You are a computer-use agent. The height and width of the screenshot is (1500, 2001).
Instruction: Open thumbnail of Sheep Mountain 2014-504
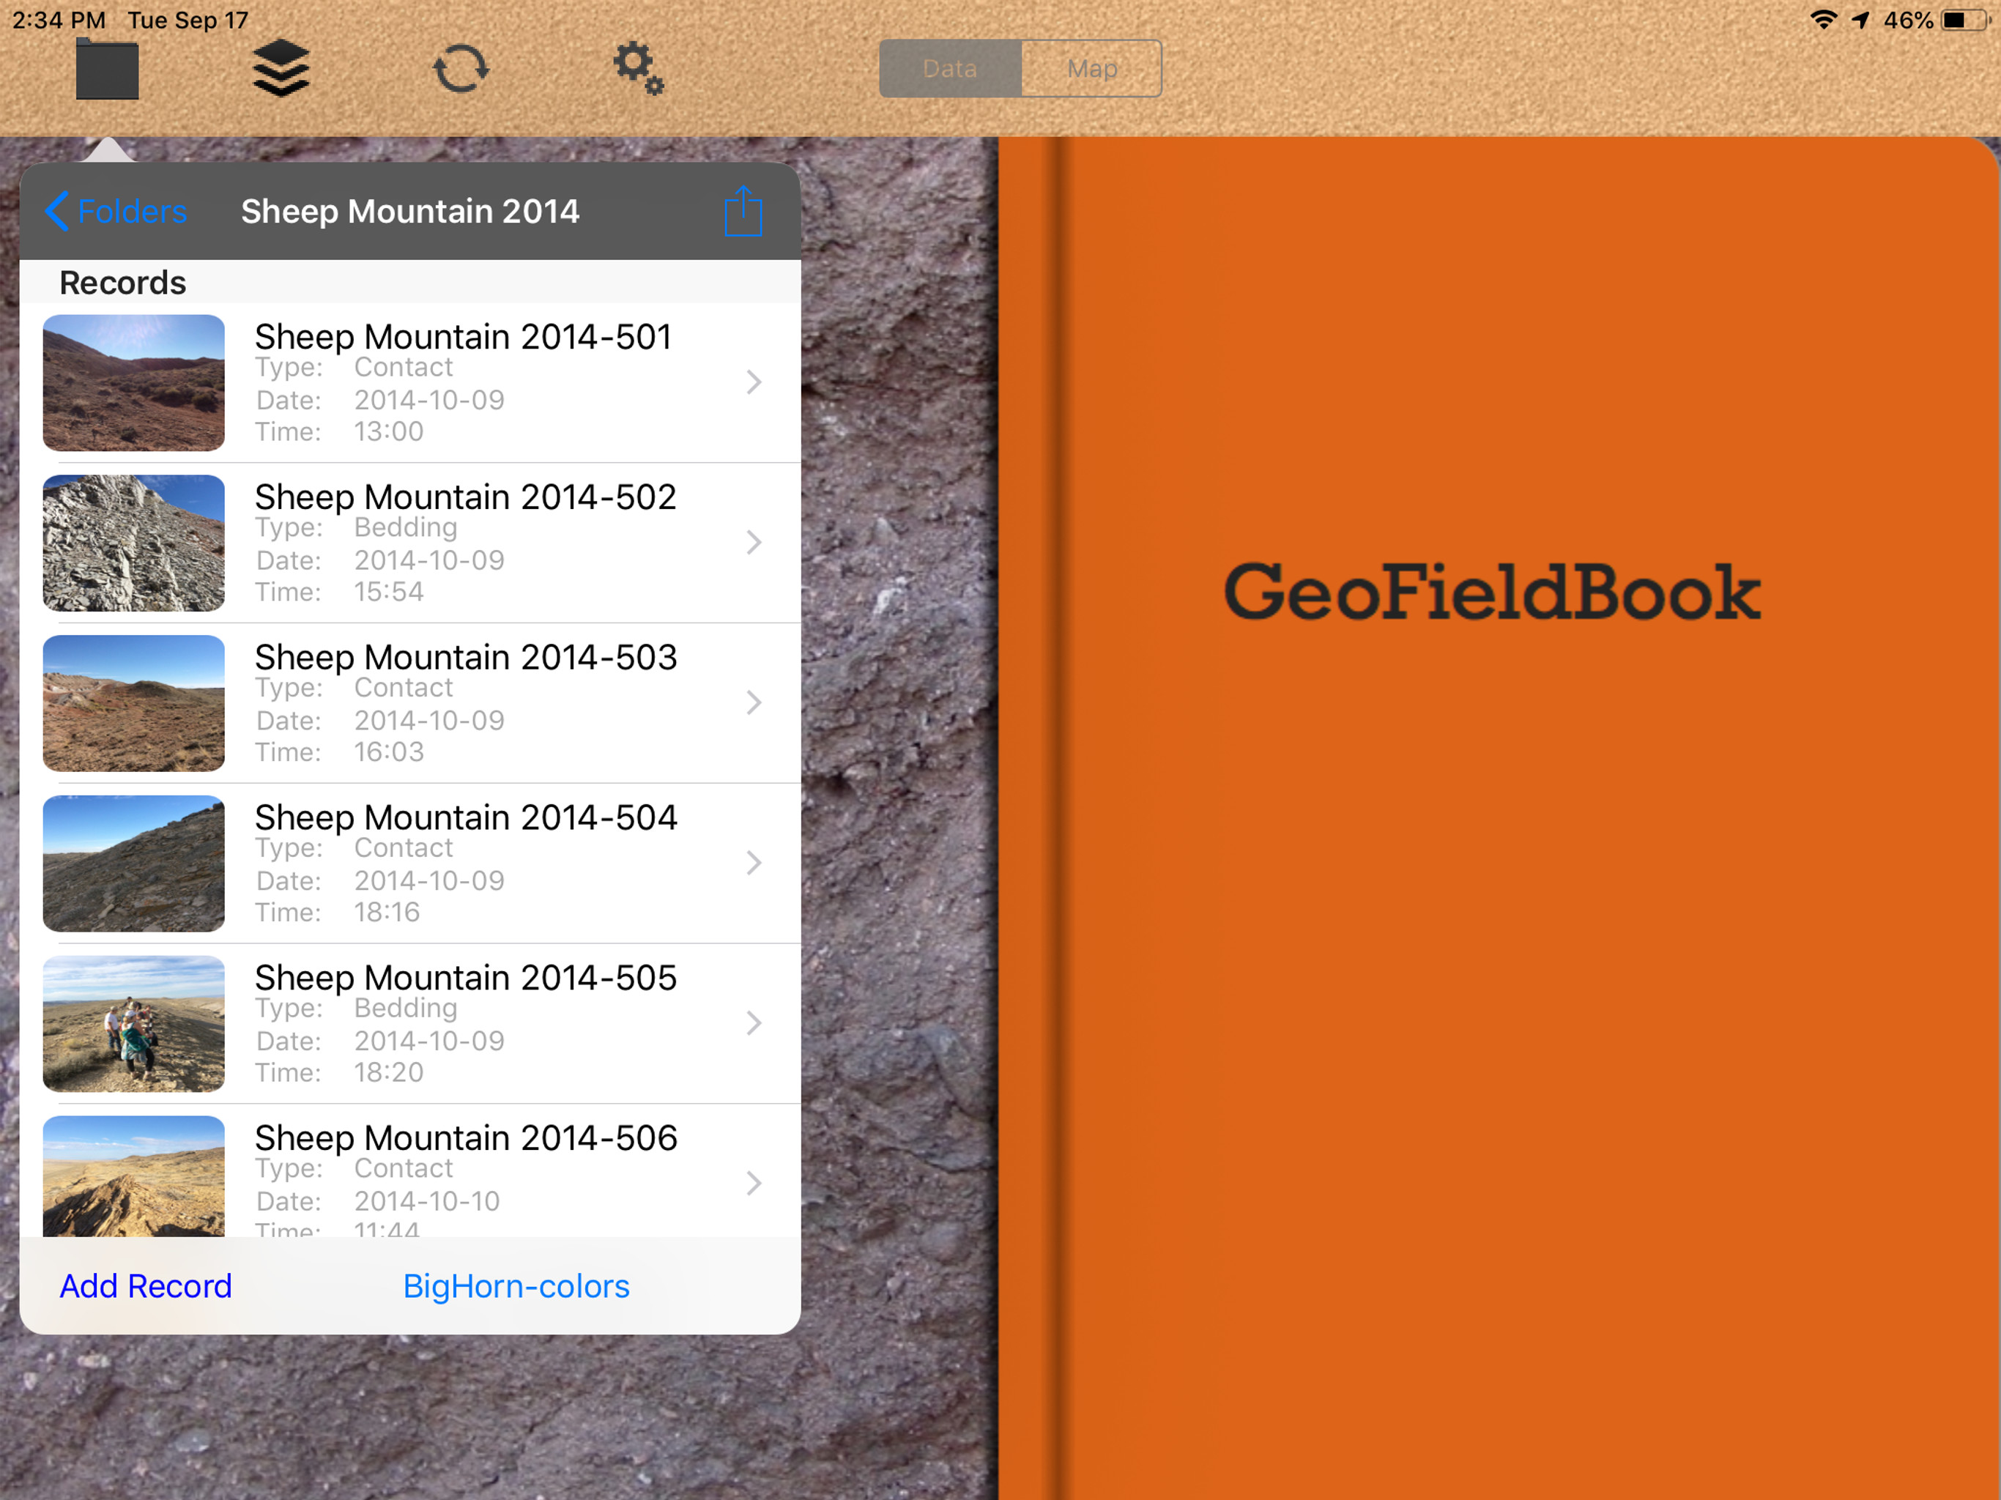pos(134,863)
